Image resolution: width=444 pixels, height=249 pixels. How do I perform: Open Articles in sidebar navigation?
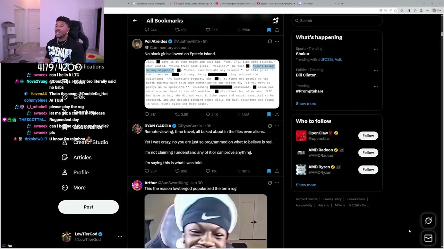pyautogui.click(x=77, y=157)
